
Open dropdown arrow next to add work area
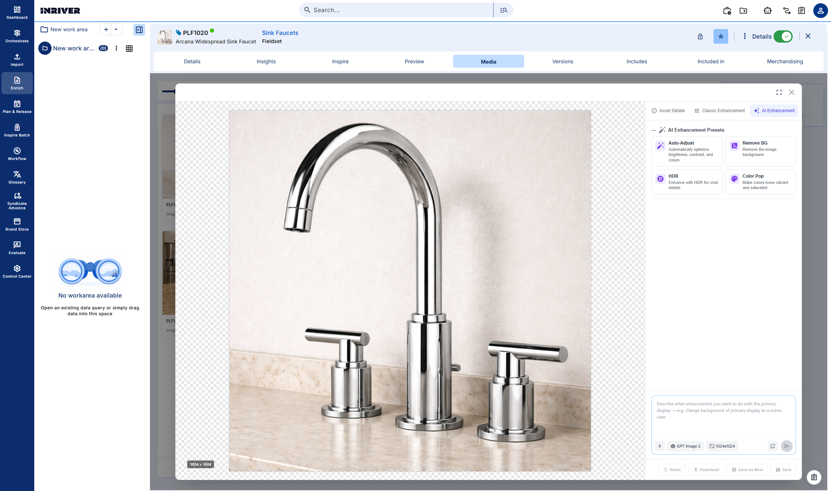coord(116,29)
